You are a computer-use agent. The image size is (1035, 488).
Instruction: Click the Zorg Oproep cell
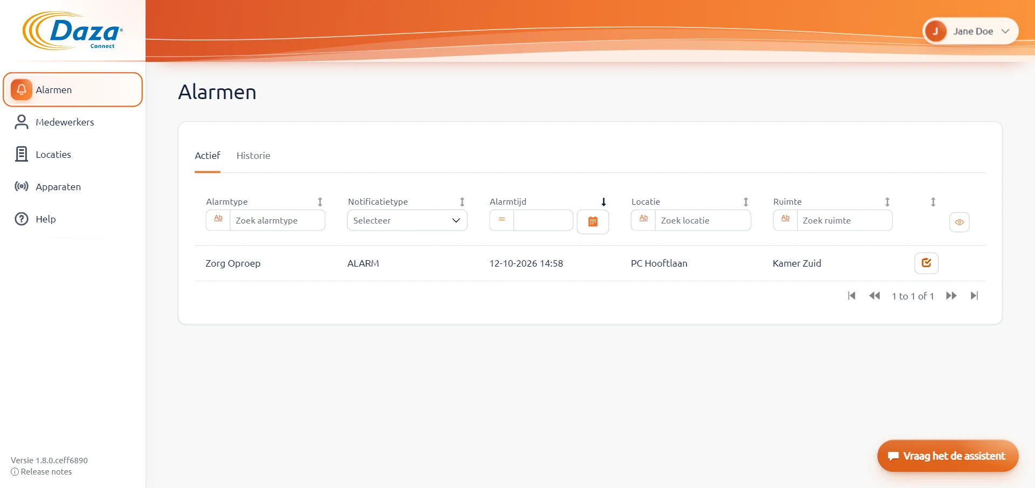(233, 263)
